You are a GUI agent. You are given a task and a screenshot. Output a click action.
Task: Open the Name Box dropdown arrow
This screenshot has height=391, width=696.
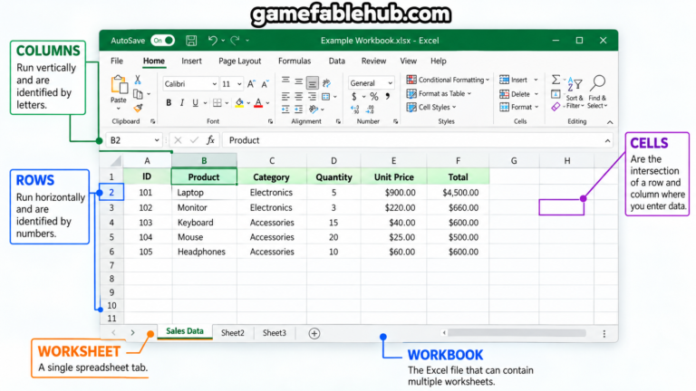[157, 140]
